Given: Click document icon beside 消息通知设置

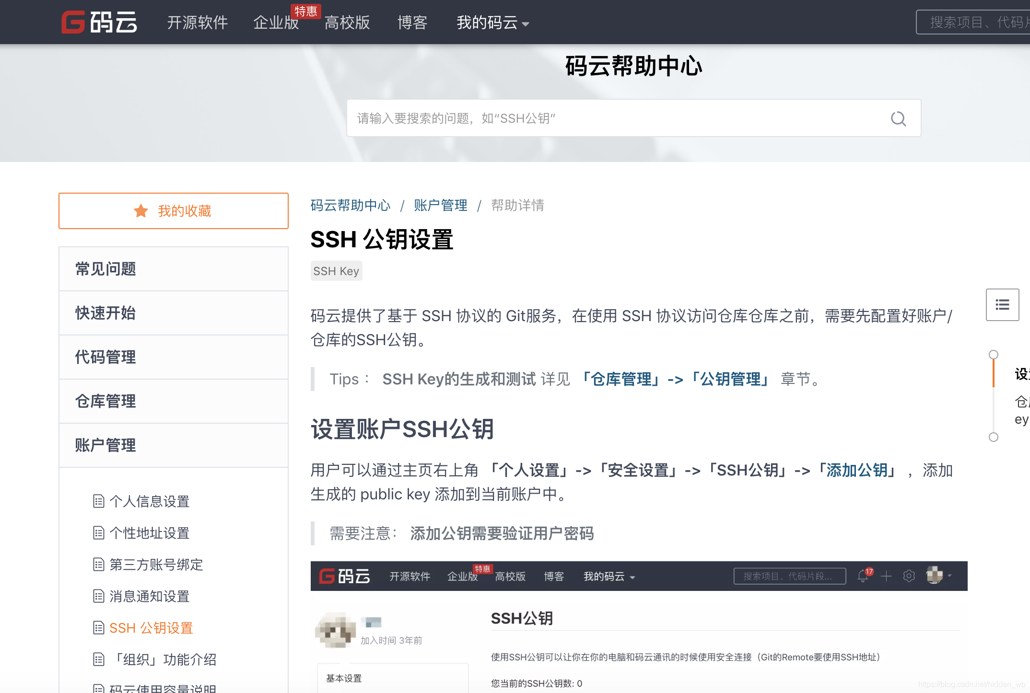Looking at the screenshot, I should pos(98,596).
